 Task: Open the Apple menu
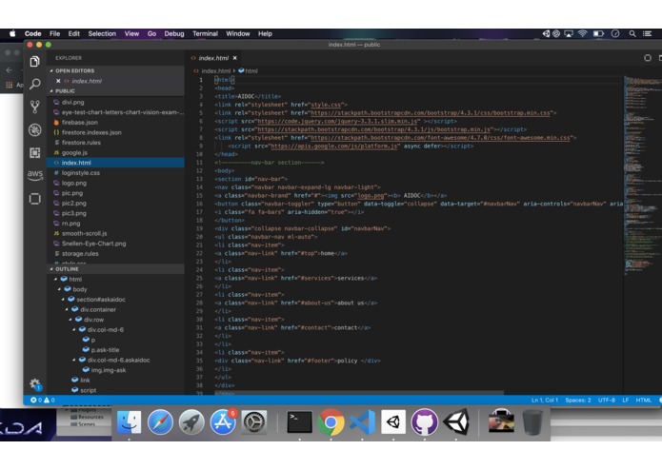[12, 33]
